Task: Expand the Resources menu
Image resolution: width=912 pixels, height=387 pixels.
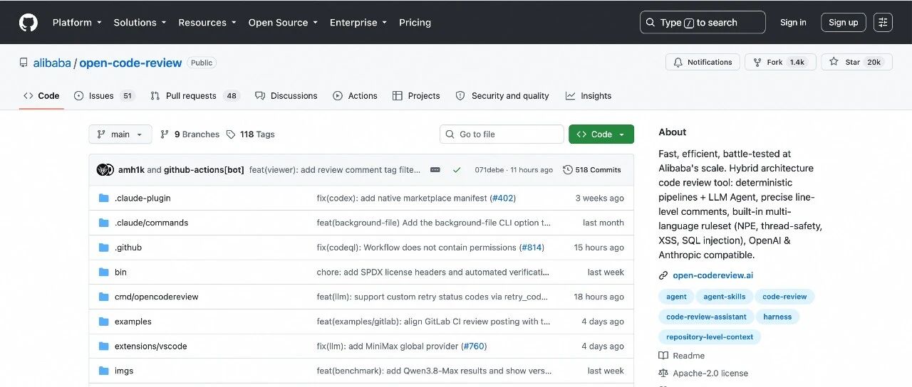Action: [x=207, y=22]
